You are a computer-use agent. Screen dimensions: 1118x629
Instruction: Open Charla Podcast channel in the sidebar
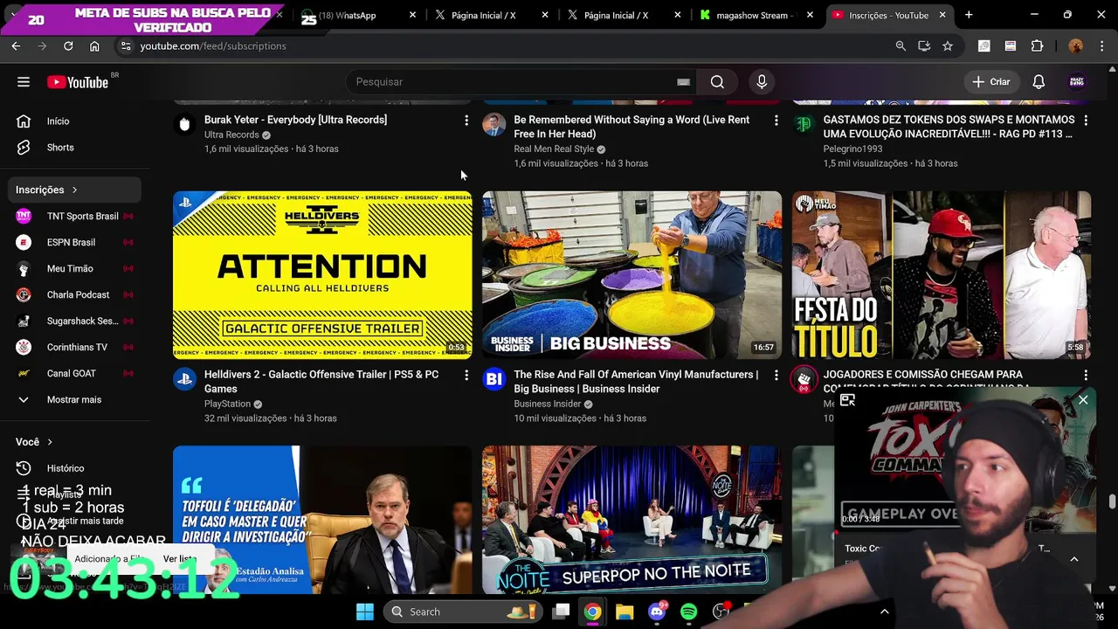pyautogui.click(x=76, y=294)
